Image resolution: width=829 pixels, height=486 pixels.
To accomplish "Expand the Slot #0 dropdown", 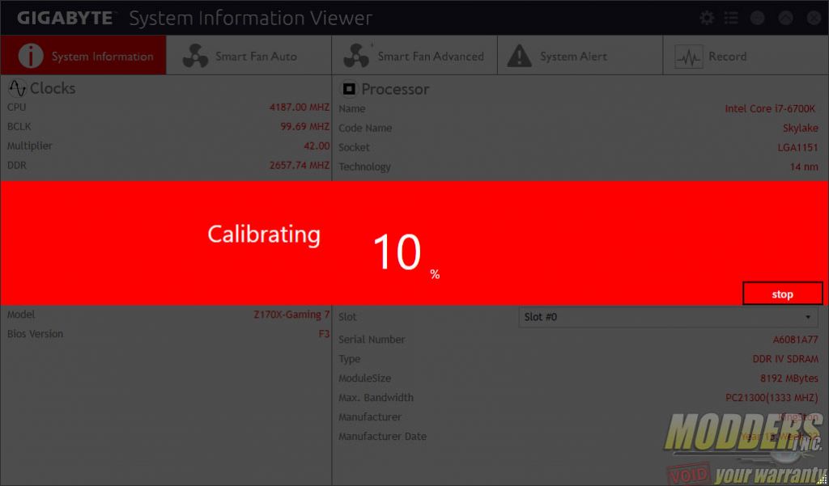I will 668,317.
